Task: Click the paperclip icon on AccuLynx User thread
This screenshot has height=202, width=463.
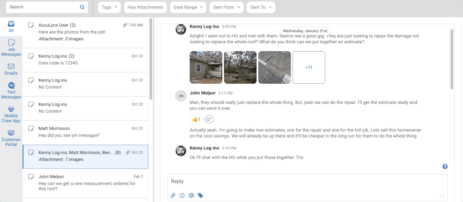Action: (125, 25)
